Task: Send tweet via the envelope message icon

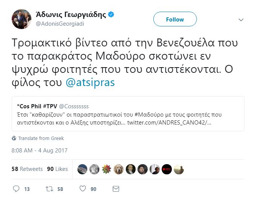Action: pos(116,188)
